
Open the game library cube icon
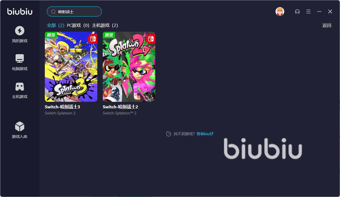point(19,126)
